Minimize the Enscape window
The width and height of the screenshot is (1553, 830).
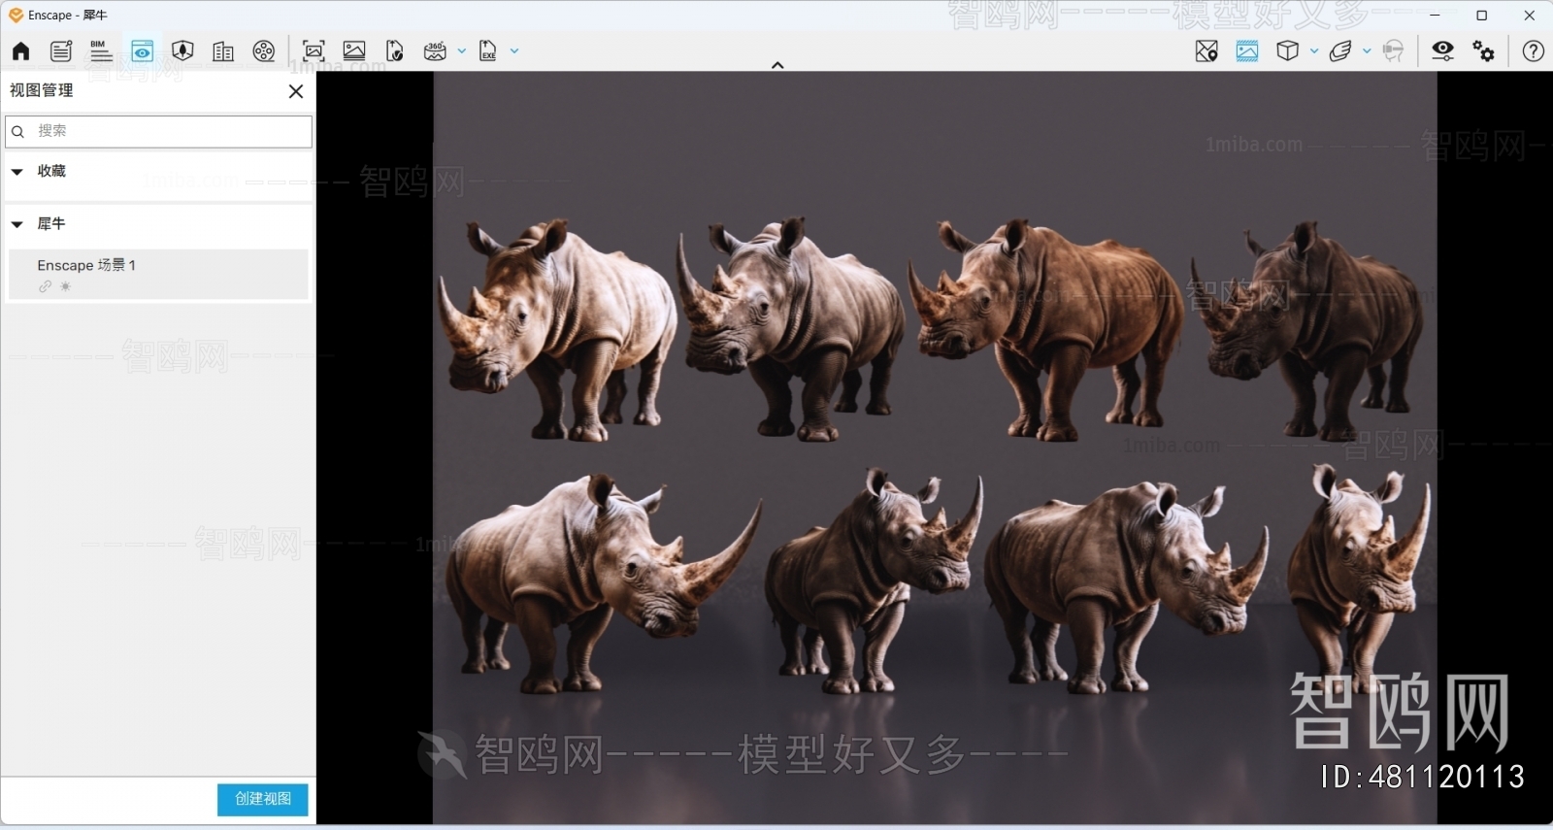point(1436,16)
